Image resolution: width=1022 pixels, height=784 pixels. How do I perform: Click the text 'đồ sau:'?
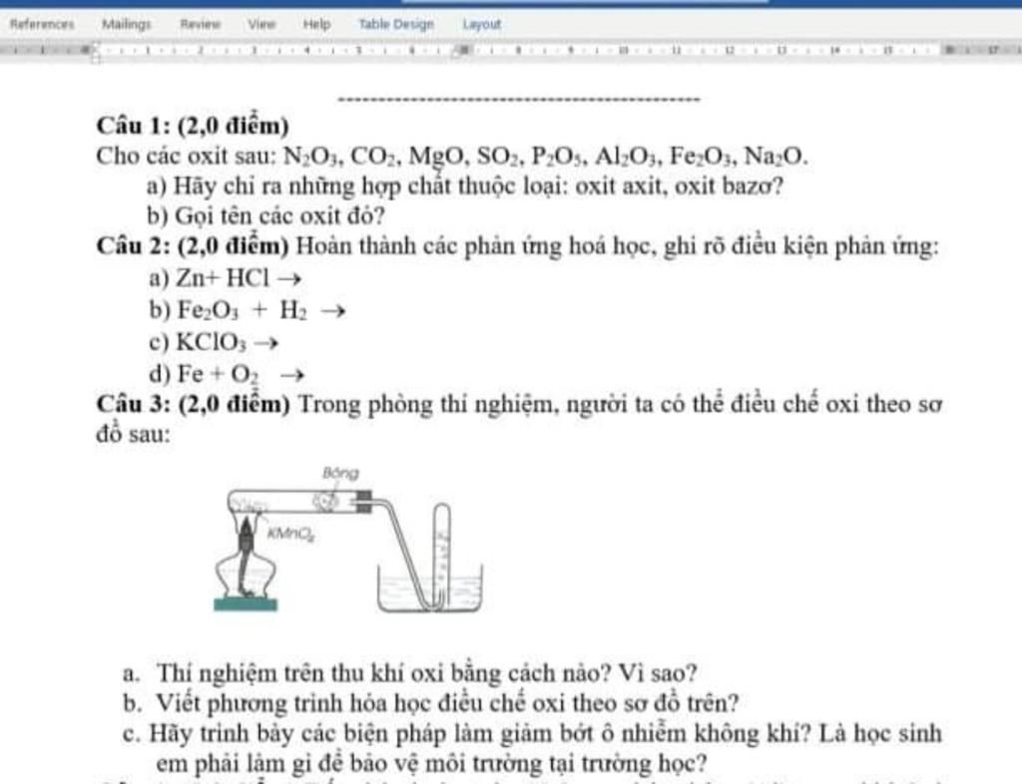click(x=133, y=434)
